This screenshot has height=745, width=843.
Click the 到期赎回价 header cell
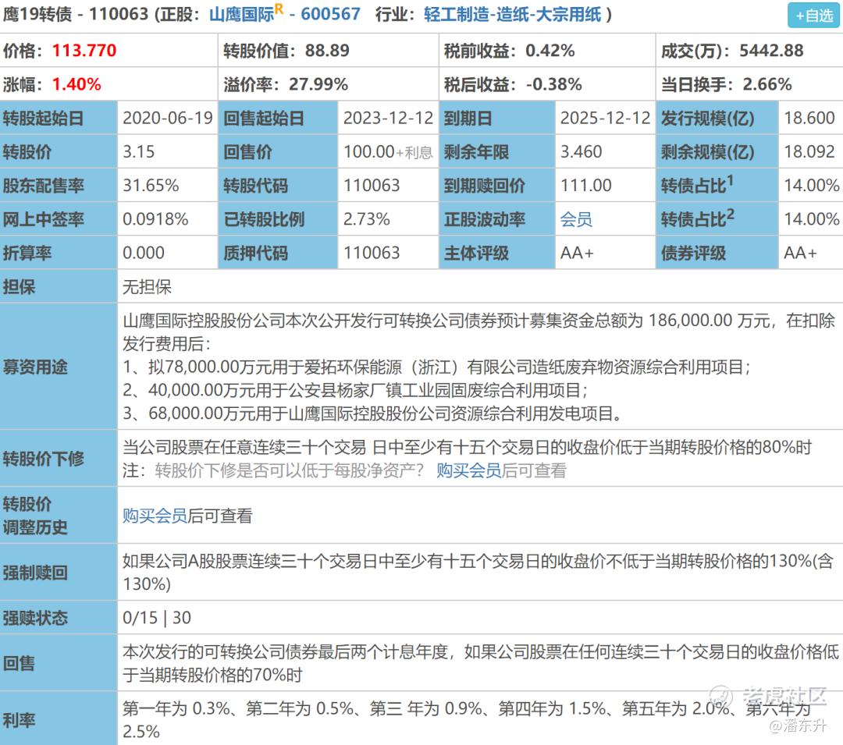point(497,186)
